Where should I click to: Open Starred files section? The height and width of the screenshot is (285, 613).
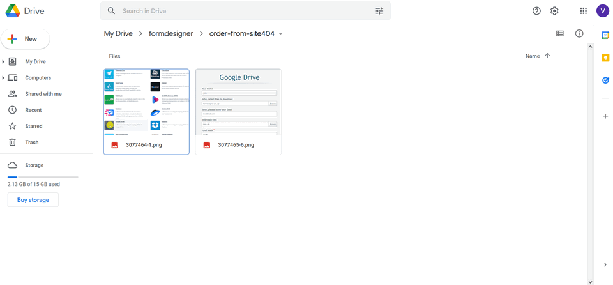pyautogui.click(x=34, y=126)
